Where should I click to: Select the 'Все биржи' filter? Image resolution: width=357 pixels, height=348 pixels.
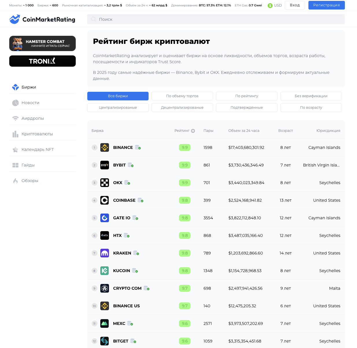pyautogui.click(x=118, y=96)
